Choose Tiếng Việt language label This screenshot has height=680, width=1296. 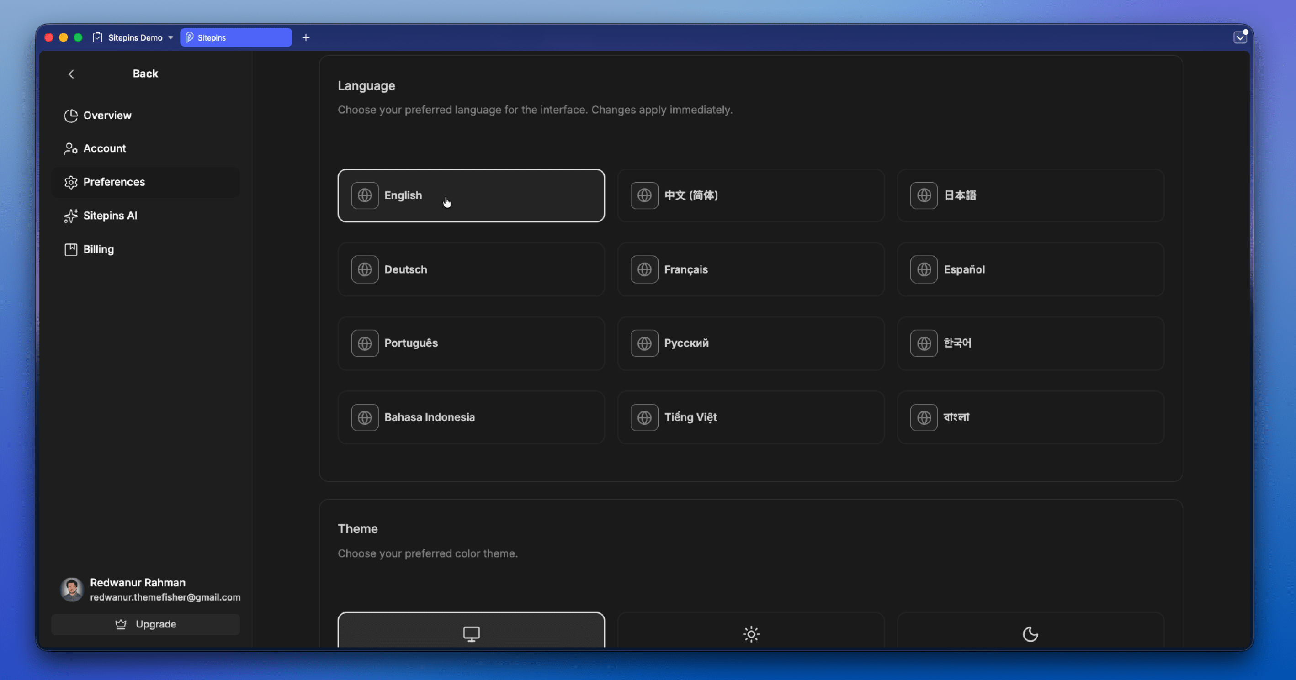tap(690, 417)
